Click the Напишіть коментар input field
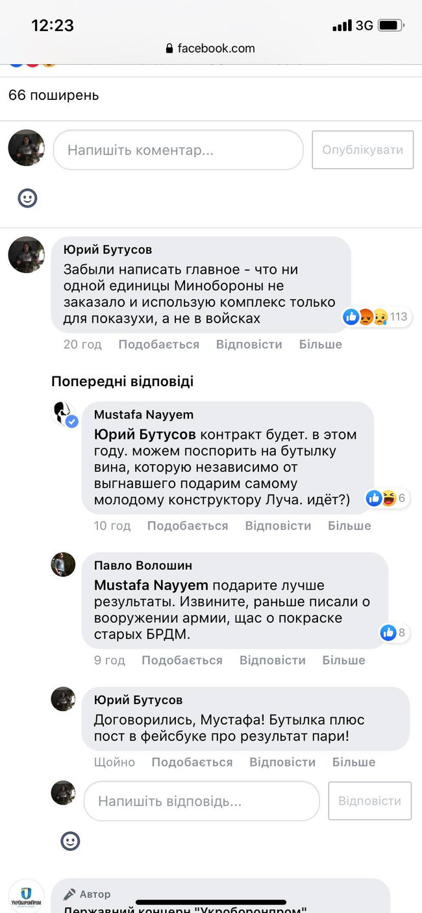 click(178, 150)
